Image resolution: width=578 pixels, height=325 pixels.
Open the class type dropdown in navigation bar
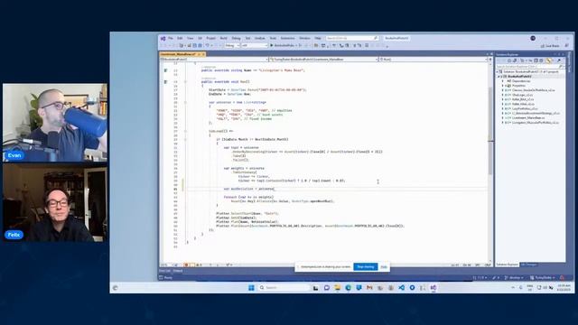click(x=324, y=59)
